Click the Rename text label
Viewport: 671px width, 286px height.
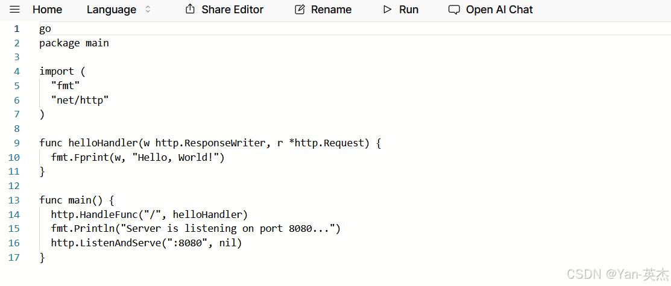[331, 10]
